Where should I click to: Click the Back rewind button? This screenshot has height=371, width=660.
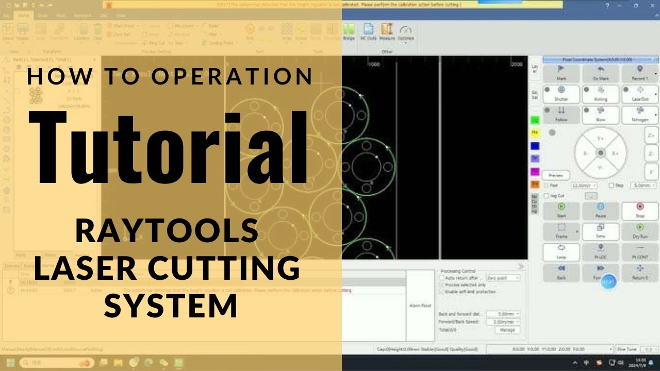[x=562, y=272]
